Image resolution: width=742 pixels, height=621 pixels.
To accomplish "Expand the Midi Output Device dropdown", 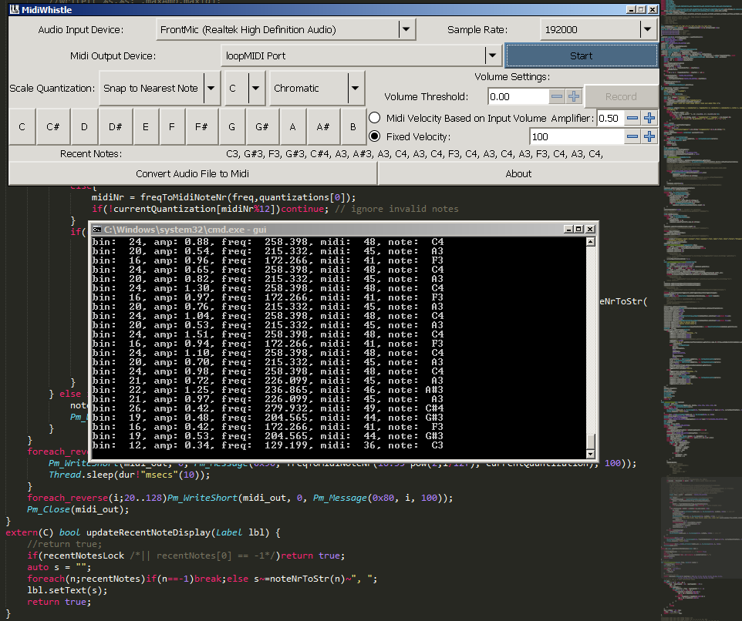I will pyautogui.click(x=492, y=55).
